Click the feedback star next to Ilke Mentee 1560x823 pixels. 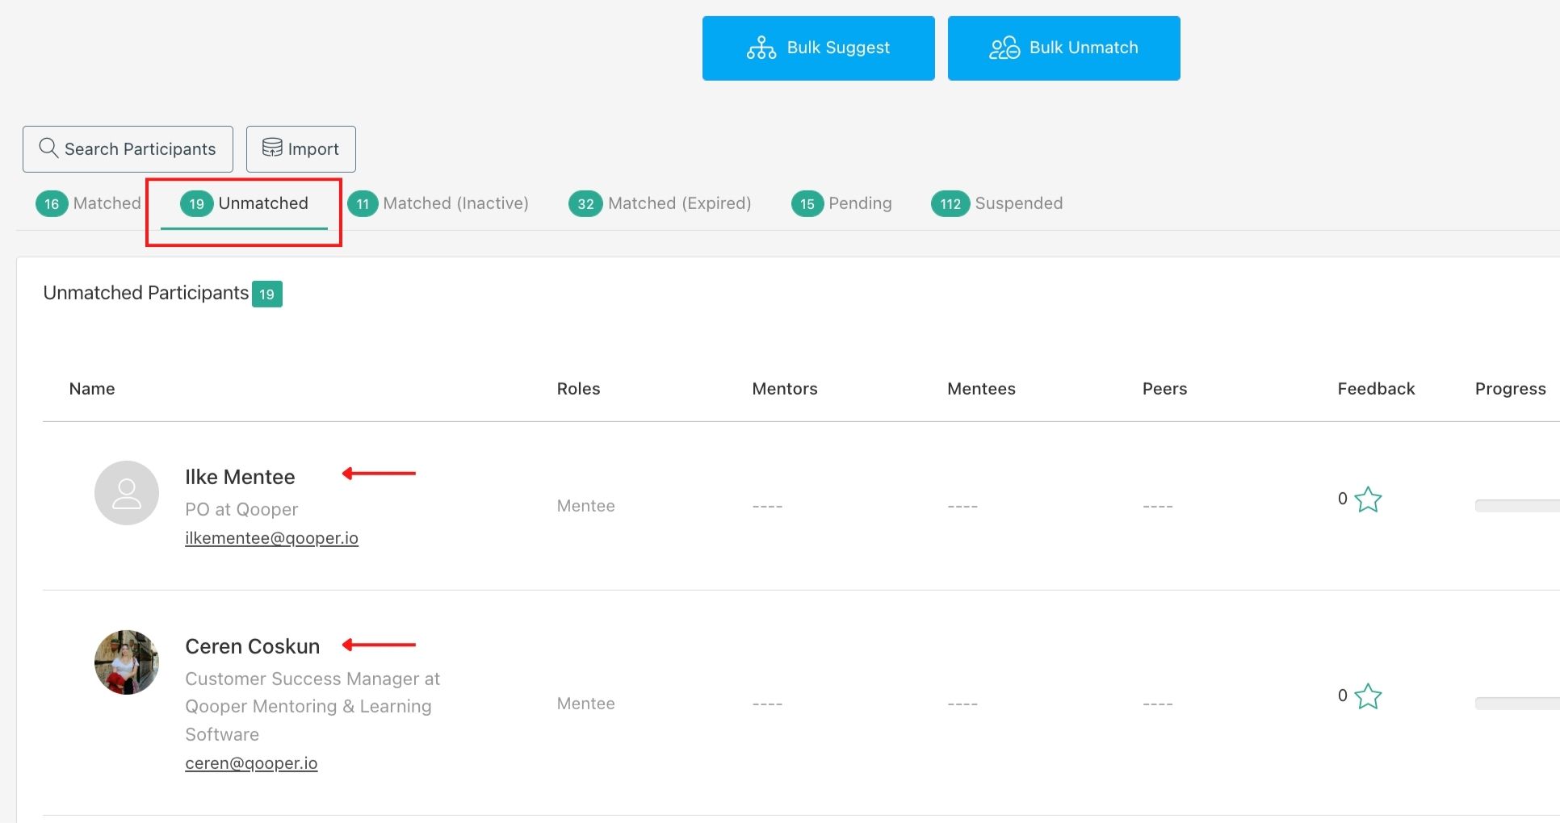(x=1368, y=499)
